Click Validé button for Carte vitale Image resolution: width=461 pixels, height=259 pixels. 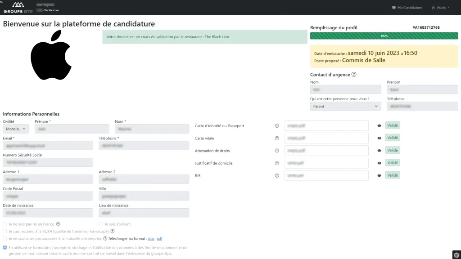coord(393,138)
